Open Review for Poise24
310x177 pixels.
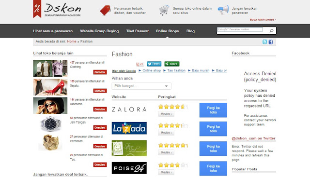[166, 172]
